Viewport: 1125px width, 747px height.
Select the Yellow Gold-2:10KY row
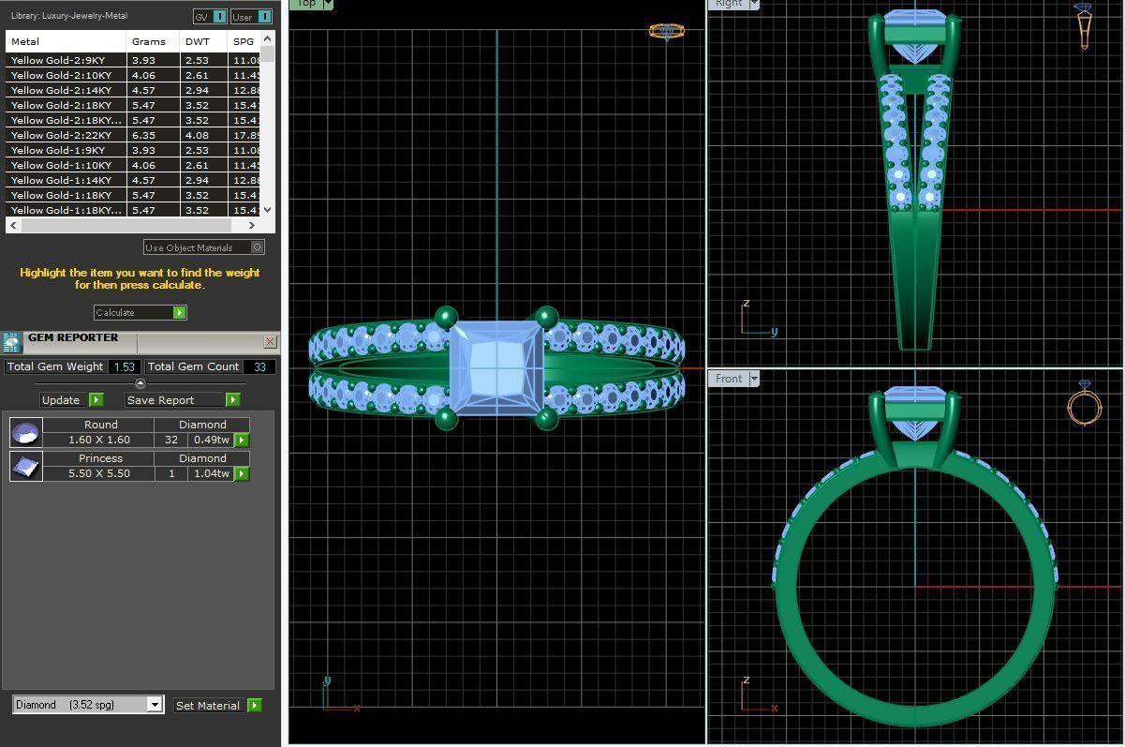pos(135,75)
